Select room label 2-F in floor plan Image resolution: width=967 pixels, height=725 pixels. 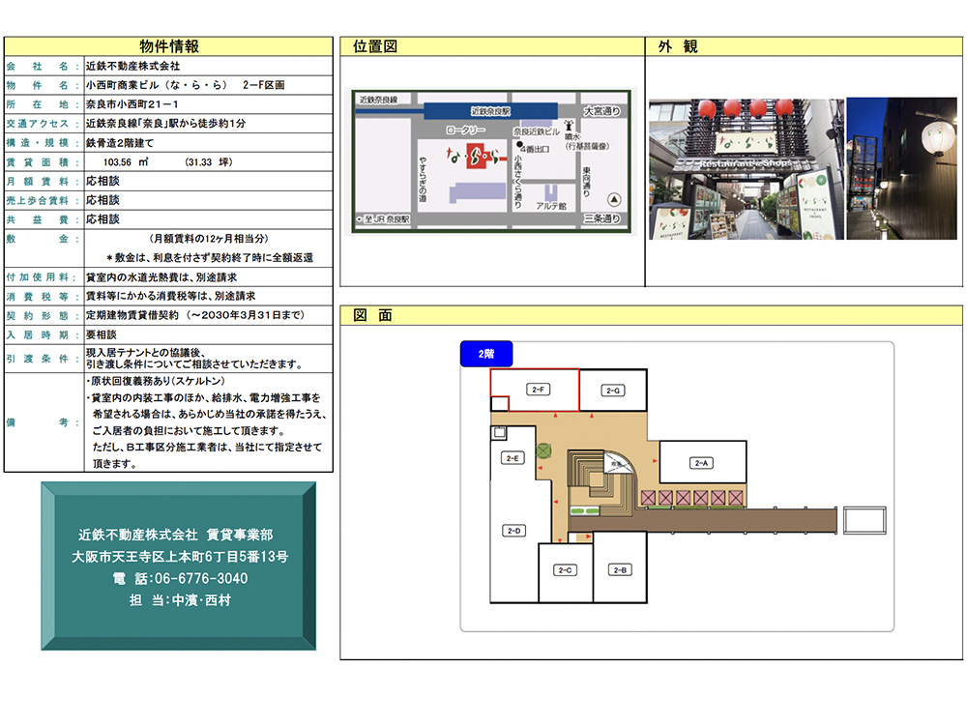point(539,390)
